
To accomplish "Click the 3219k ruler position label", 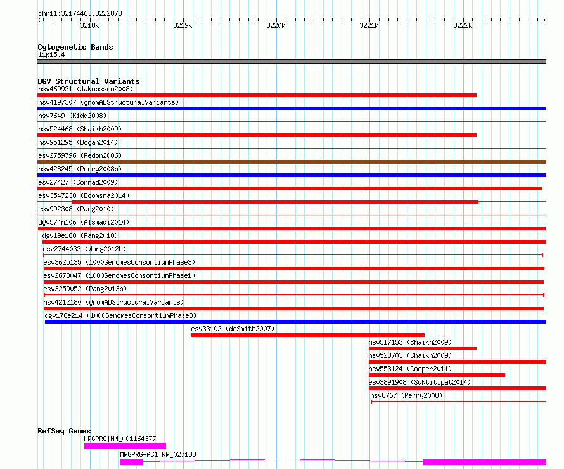I will tap(183, 25).
